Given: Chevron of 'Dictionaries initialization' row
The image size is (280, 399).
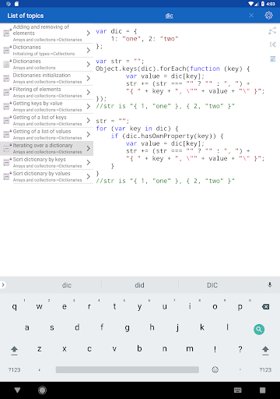Looking at the screenshot, I should click(x=89, y=78).
